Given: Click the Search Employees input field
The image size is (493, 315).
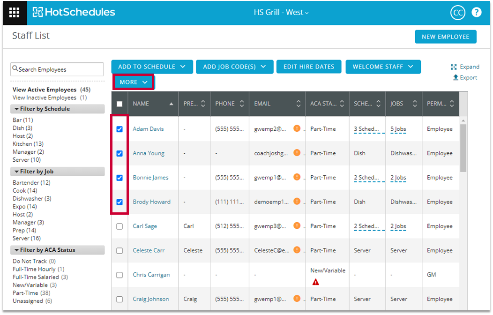Looking at the screenshot, I should pos(57,69).
